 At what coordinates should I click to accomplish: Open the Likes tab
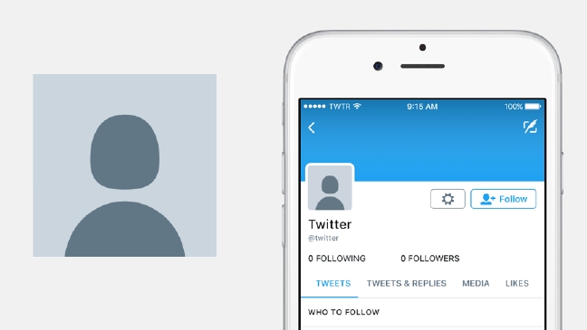(x=517, y=283)
